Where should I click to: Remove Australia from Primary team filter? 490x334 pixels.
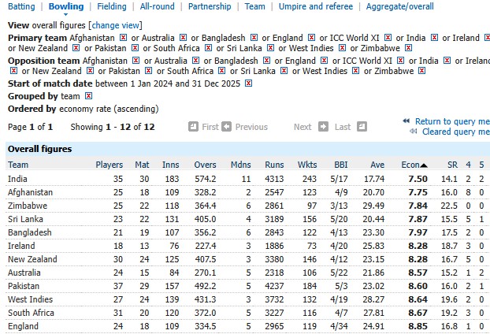(x=183, y=38)
